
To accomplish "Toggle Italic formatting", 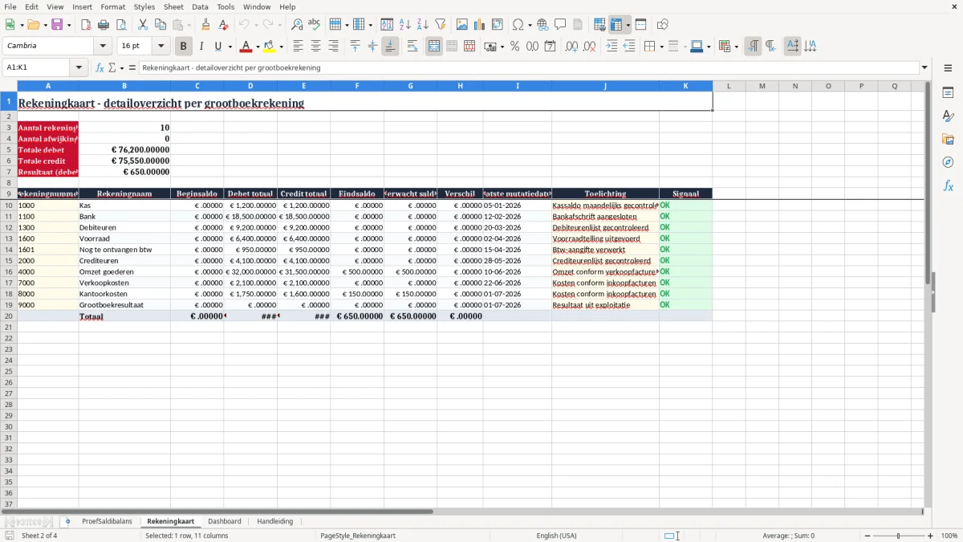I will click(201, 47).
